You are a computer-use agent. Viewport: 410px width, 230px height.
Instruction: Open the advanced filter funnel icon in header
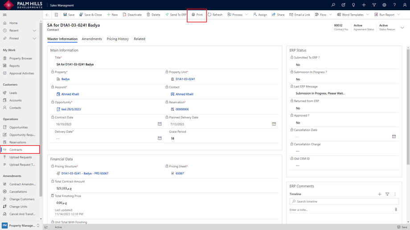[374, 5]
